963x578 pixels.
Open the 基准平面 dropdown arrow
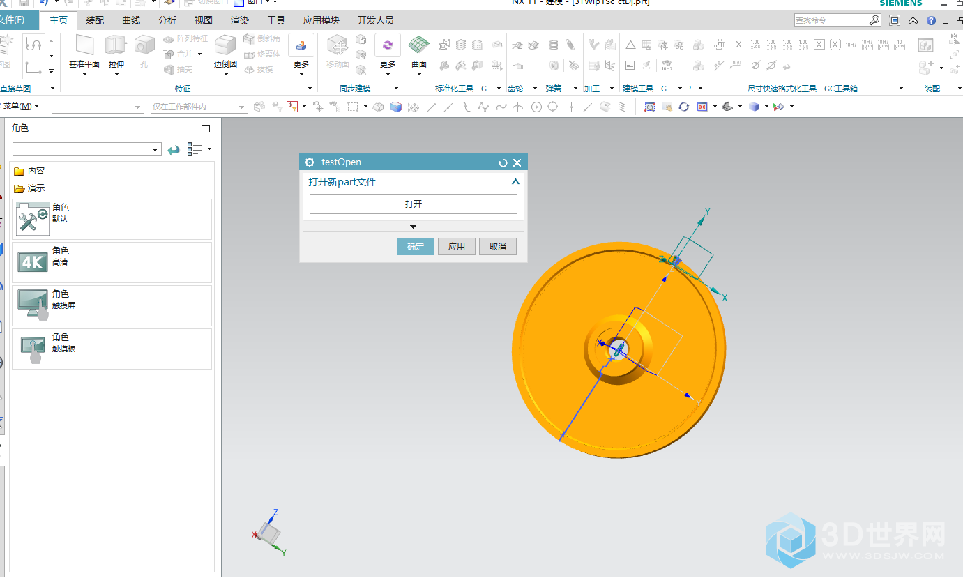point(84,73)
